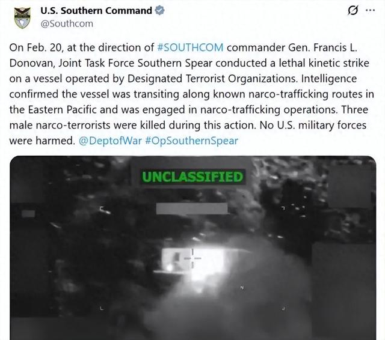Play the infrared strike video
Screen dimensions: 385x340
click(192, 247)
